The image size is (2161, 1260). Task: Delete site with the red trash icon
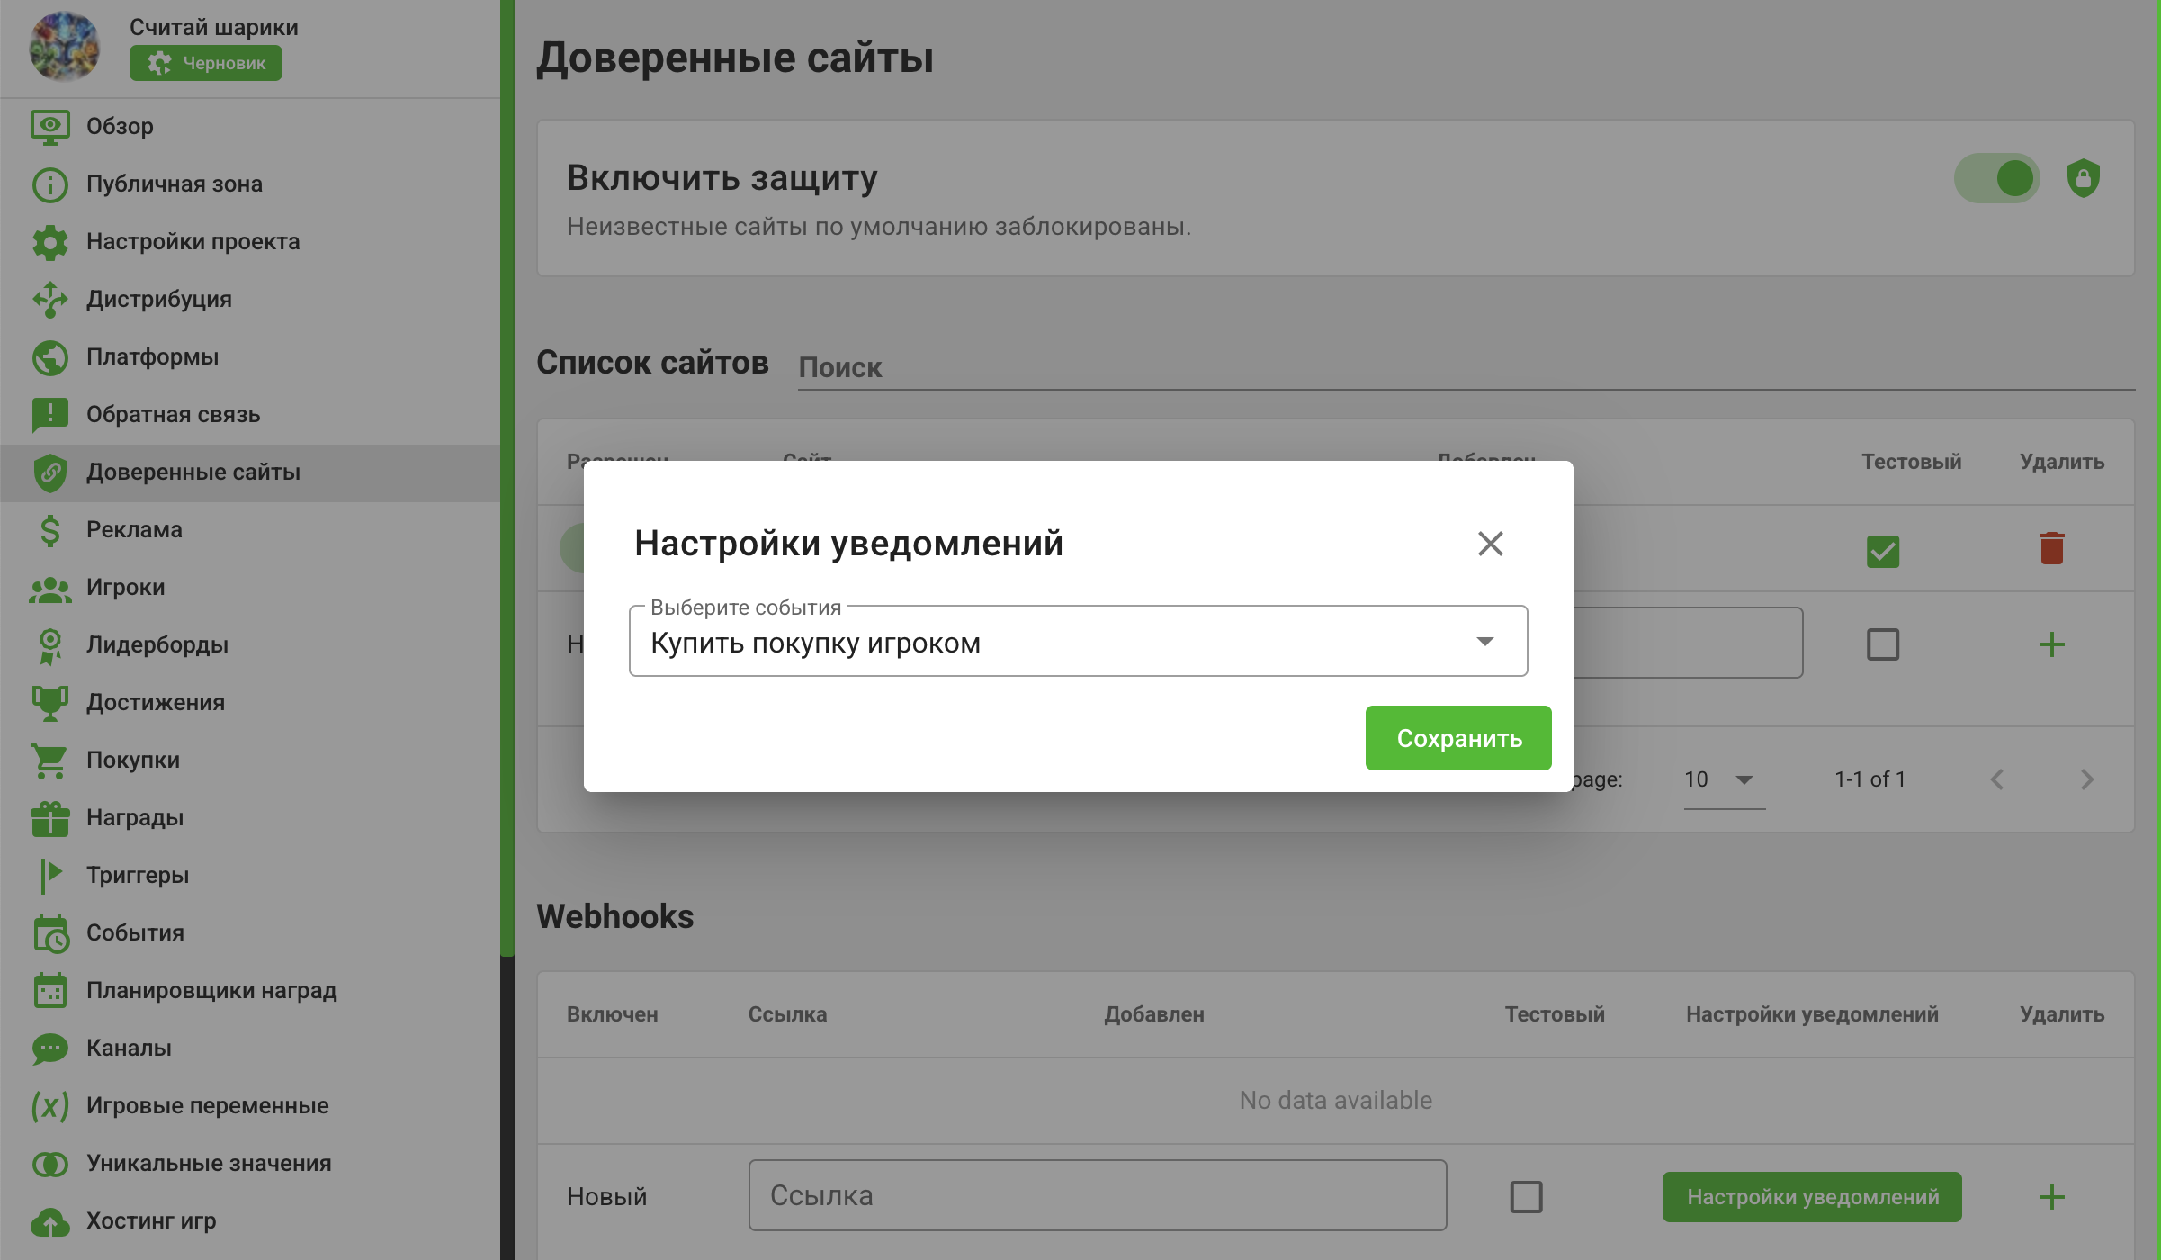pyautogui.click(x=2051, y=548)
